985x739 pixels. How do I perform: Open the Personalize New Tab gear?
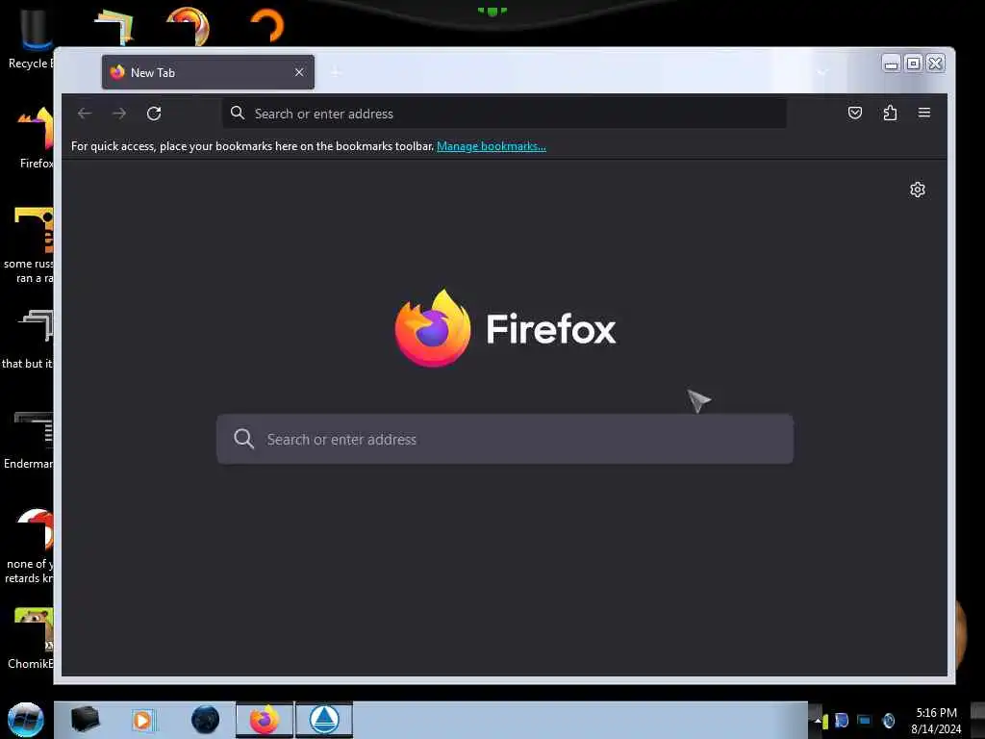(x=917, y=190)
